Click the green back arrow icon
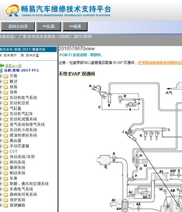Image resolution: width=182 pixels, height=212 pixels. pyautogui.click(x=2, y=65)
